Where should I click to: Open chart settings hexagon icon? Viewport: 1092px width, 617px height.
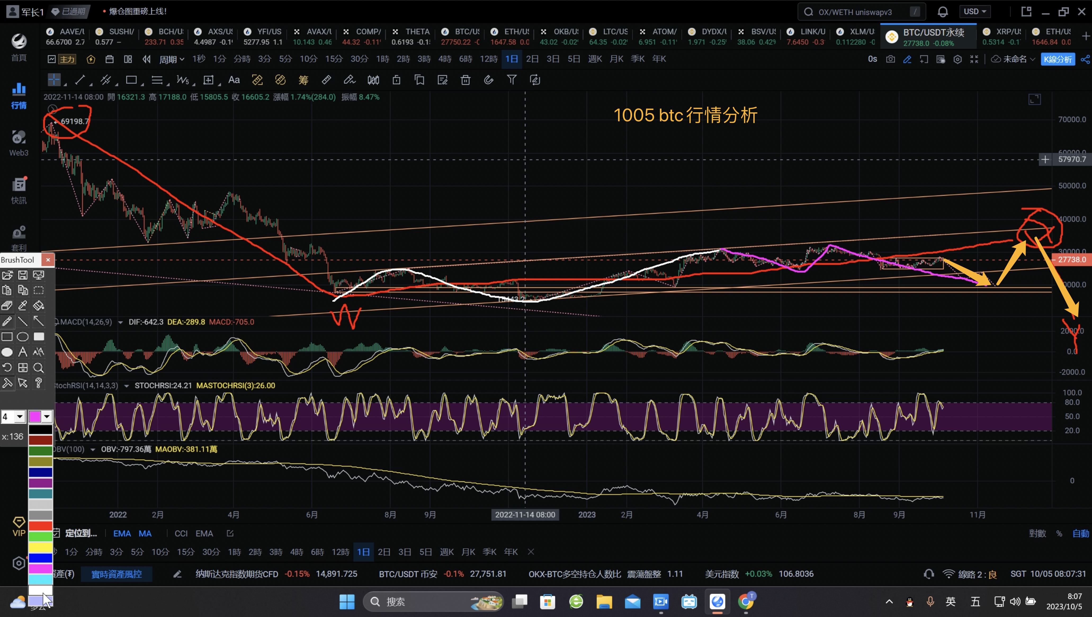[958, 59]
